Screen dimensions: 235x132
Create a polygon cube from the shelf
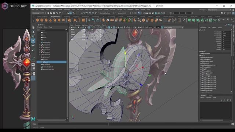click(x=42, y=20)
